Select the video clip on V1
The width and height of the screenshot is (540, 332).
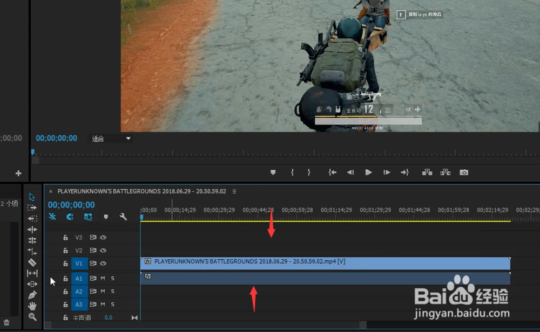(326, 263)
